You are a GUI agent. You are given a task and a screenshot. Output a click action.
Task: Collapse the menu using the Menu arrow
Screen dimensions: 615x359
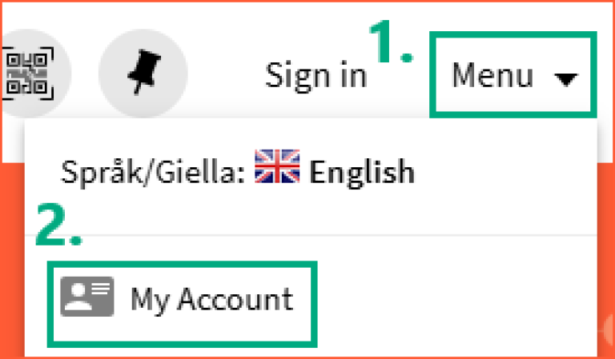566,78
